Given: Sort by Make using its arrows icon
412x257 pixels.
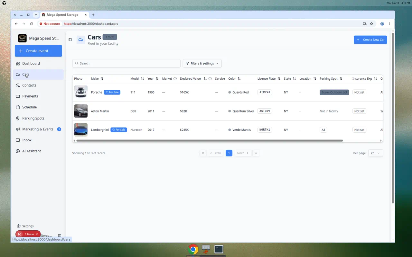Looking at the screenshot, I should (x=102, y=79).
